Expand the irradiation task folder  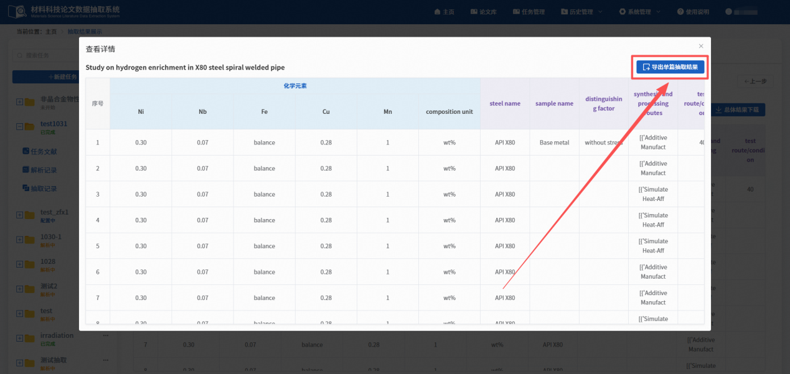coord(19,338)
